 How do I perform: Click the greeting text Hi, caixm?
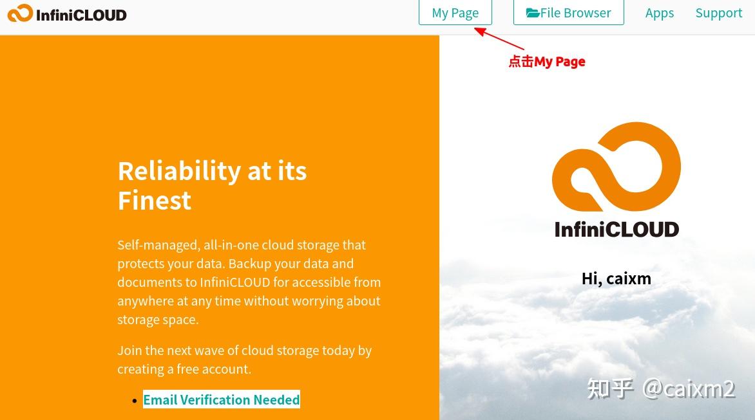click(x=616, y=278)
